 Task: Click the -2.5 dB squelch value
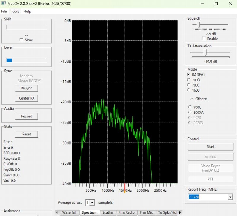click(210, 34)
